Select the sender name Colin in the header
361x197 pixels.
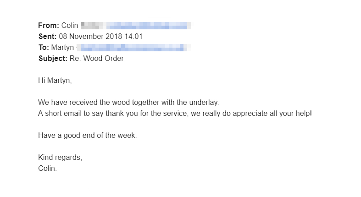(70, 26)
